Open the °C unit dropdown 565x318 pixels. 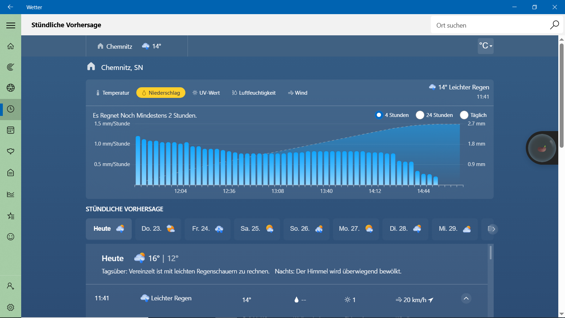(x=486, y=46)
